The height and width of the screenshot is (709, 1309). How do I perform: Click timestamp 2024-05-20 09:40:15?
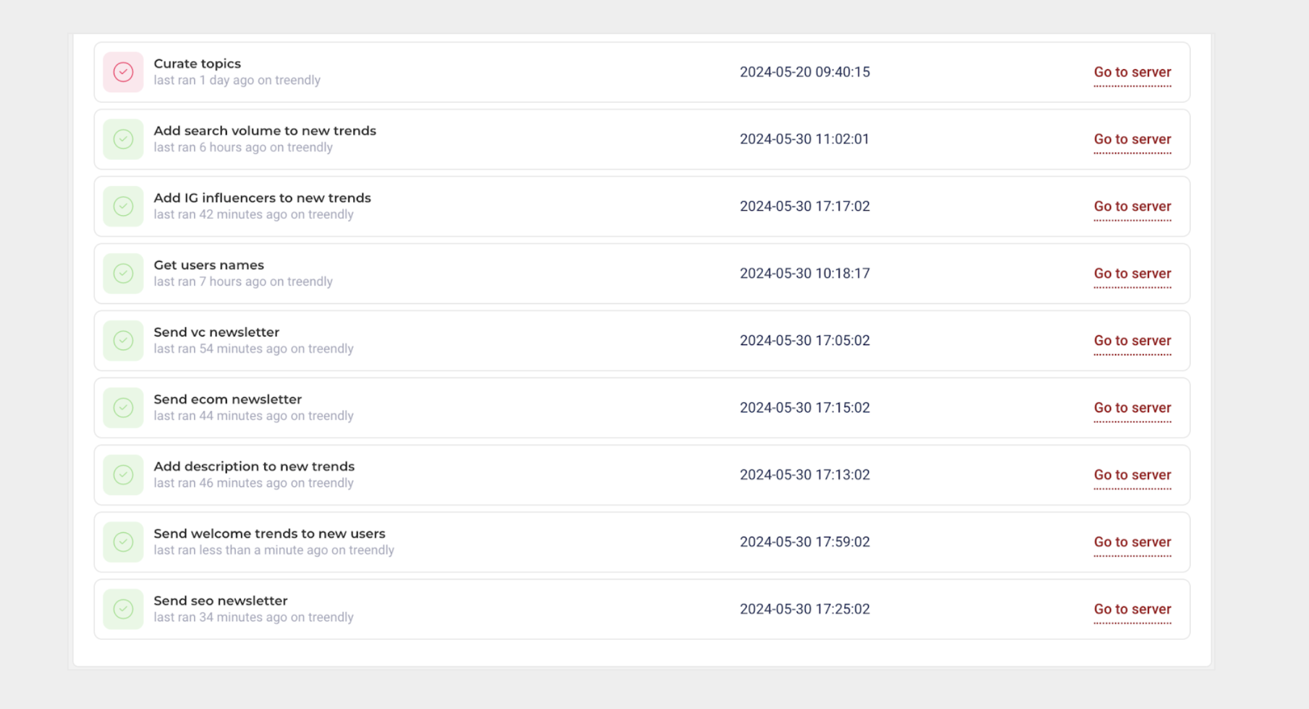point(804,72)
